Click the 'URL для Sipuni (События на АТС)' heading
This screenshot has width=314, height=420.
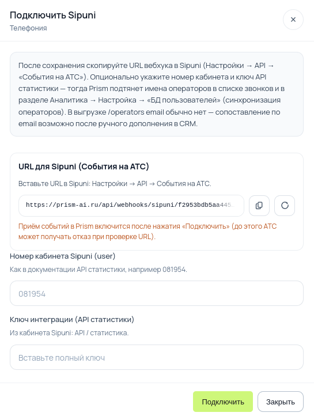click(x=84, y=167)
